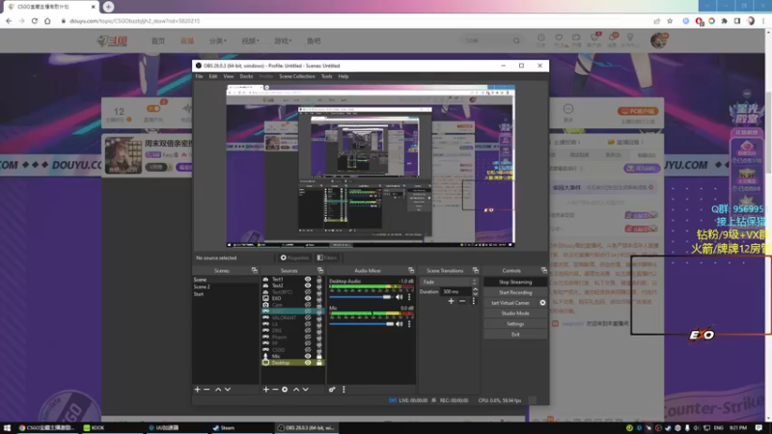Image resolution: width=772 pixels, height=434 pixels.
Task: Increase transition duration with up arrow
Action: [475, 289]
